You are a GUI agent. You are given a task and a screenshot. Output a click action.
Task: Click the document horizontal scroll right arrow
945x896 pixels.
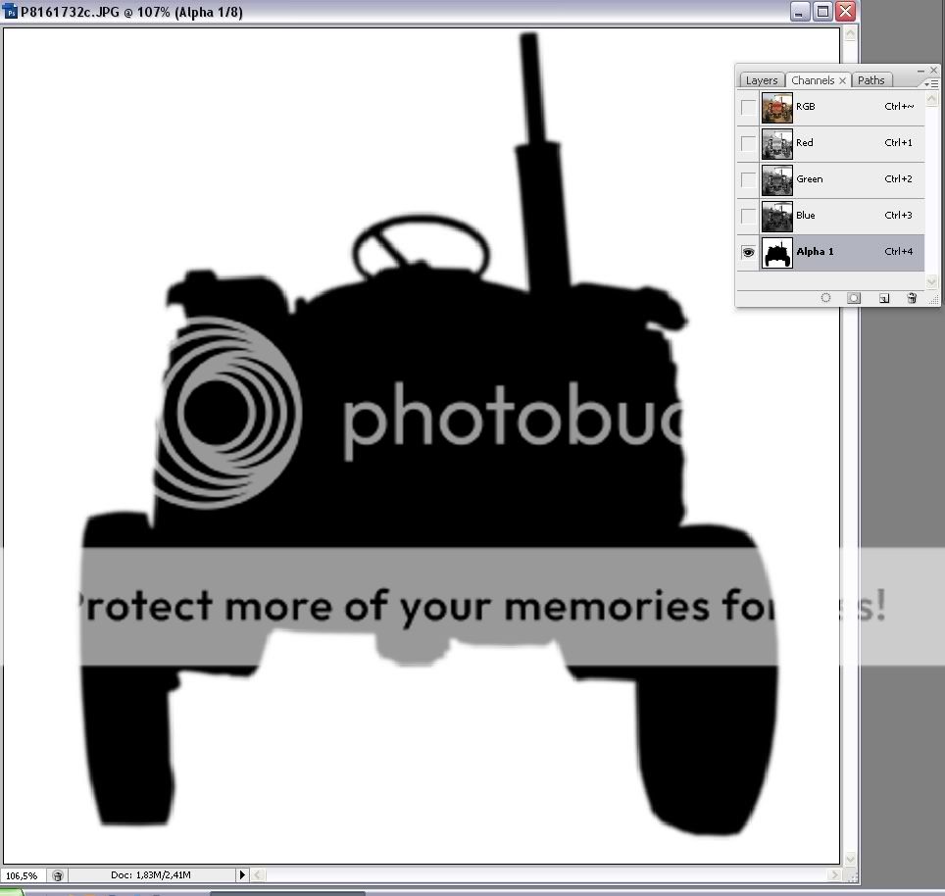click(x=834, y=874)
